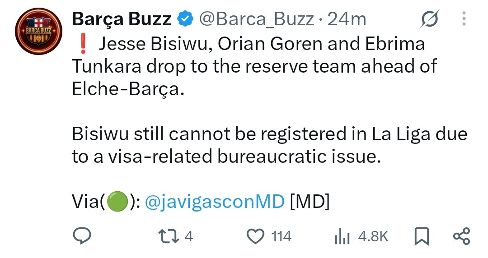Click the green circle emoji
The width and height of the screenshot is (488, 258).
(117, 202)
